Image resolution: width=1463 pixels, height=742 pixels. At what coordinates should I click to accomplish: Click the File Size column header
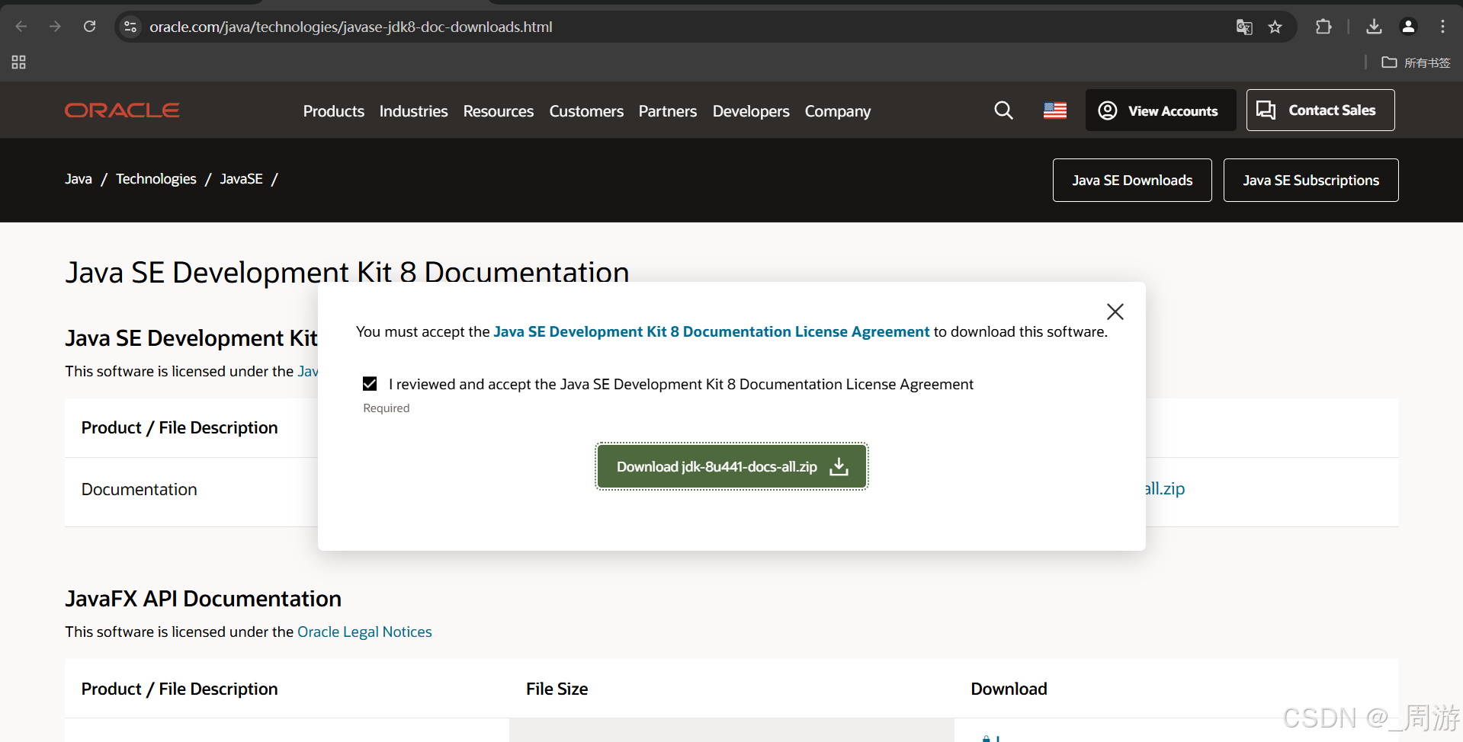pyautogui.click(x=557, y=689)
